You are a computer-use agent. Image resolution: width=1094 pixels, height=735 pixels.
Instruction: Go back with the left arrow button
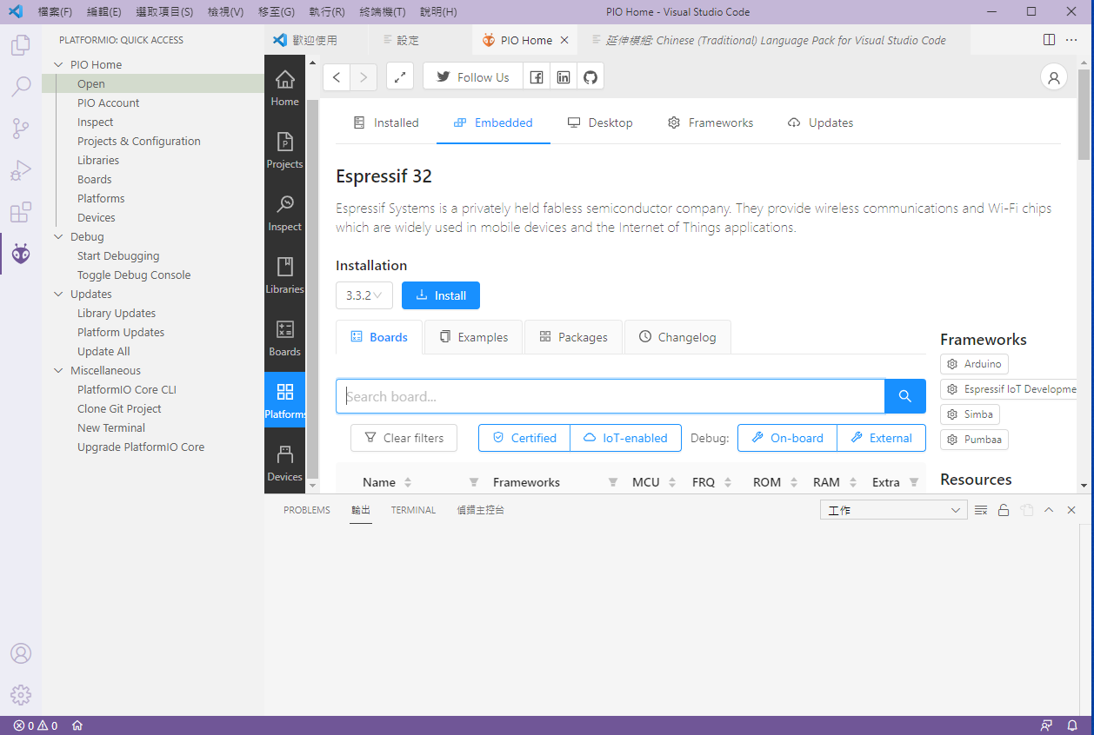(337, 76)
